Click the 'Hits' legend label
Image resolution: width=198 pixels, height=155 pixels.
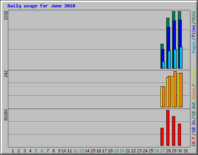[x=193, y=16]
